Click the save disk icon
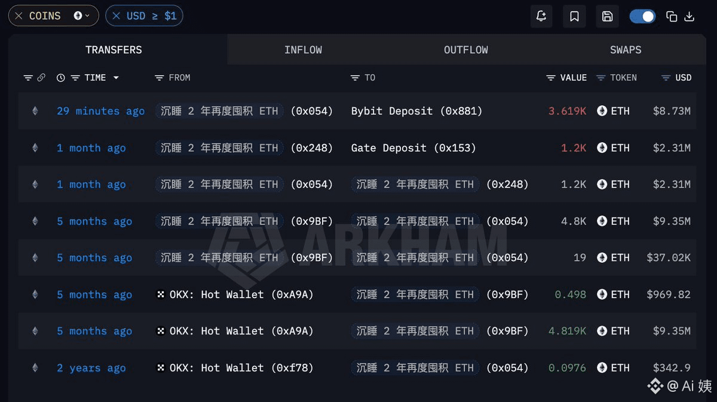The image size is (717, 402). click(x=607, y=16)
